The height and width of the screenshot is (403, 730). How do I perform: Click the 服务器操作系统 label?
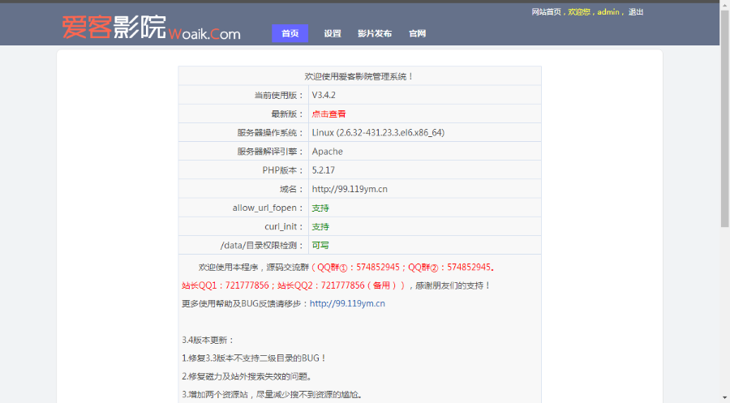pos(270,133)
